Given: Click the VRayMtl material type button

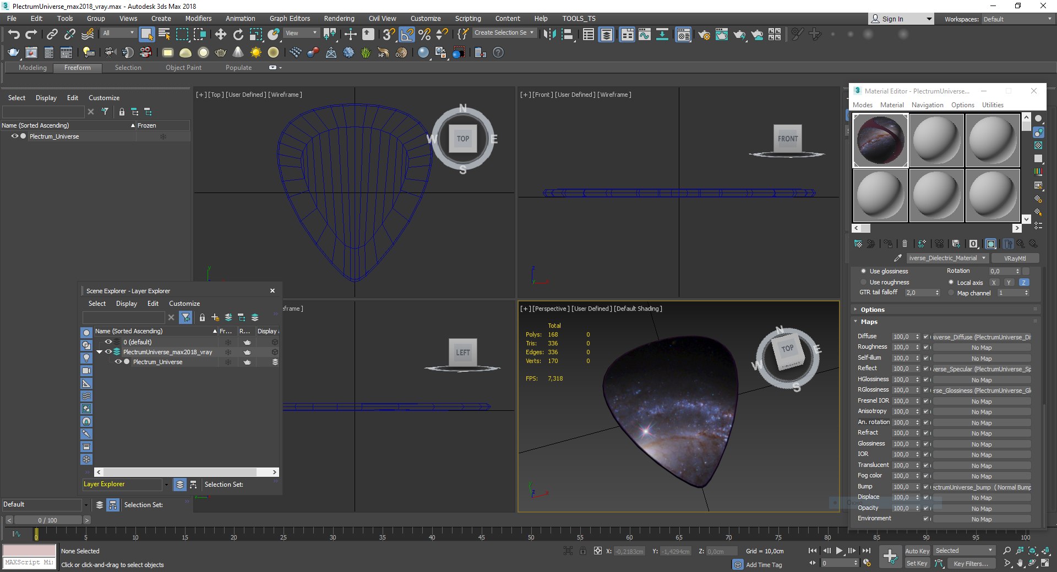Looking at the screenshot, I should (1015, 258).
